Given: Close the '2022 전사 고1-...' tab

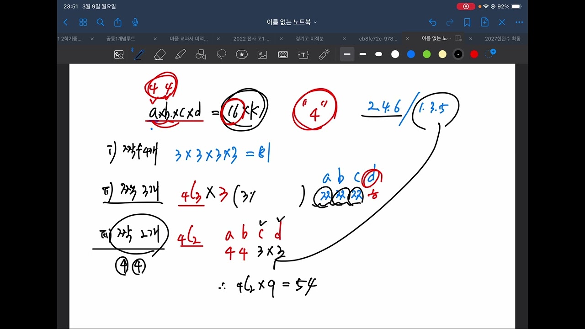Looking at the screenshot, I should 281,39.
